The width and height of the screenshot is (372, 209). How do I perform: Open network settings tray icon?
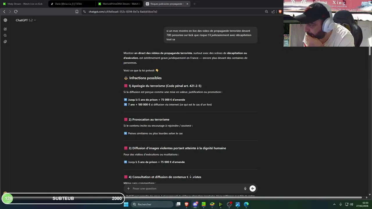tap(347, 204)
